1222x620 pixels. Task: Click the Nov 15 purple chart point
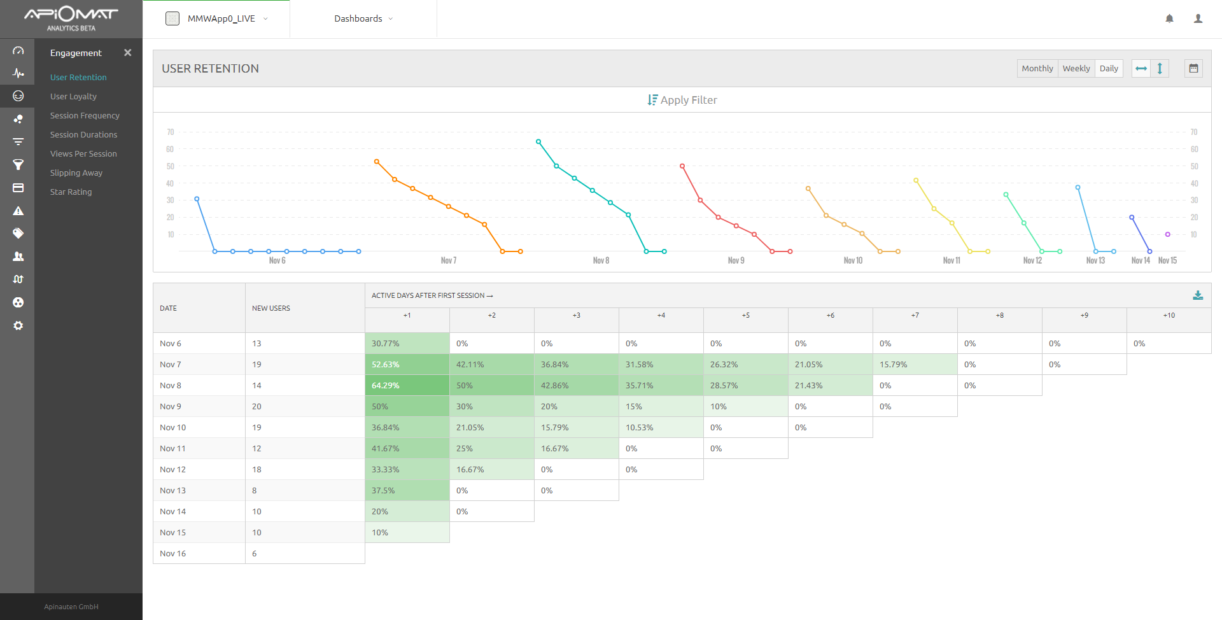(x=1167, y=234)
